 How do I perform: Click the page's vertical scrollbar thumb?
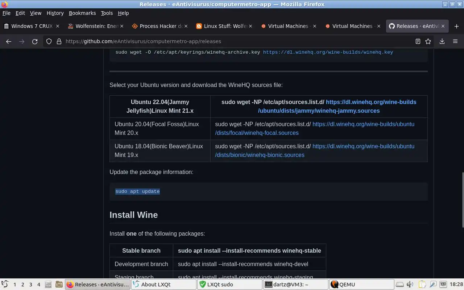(463, 200)
